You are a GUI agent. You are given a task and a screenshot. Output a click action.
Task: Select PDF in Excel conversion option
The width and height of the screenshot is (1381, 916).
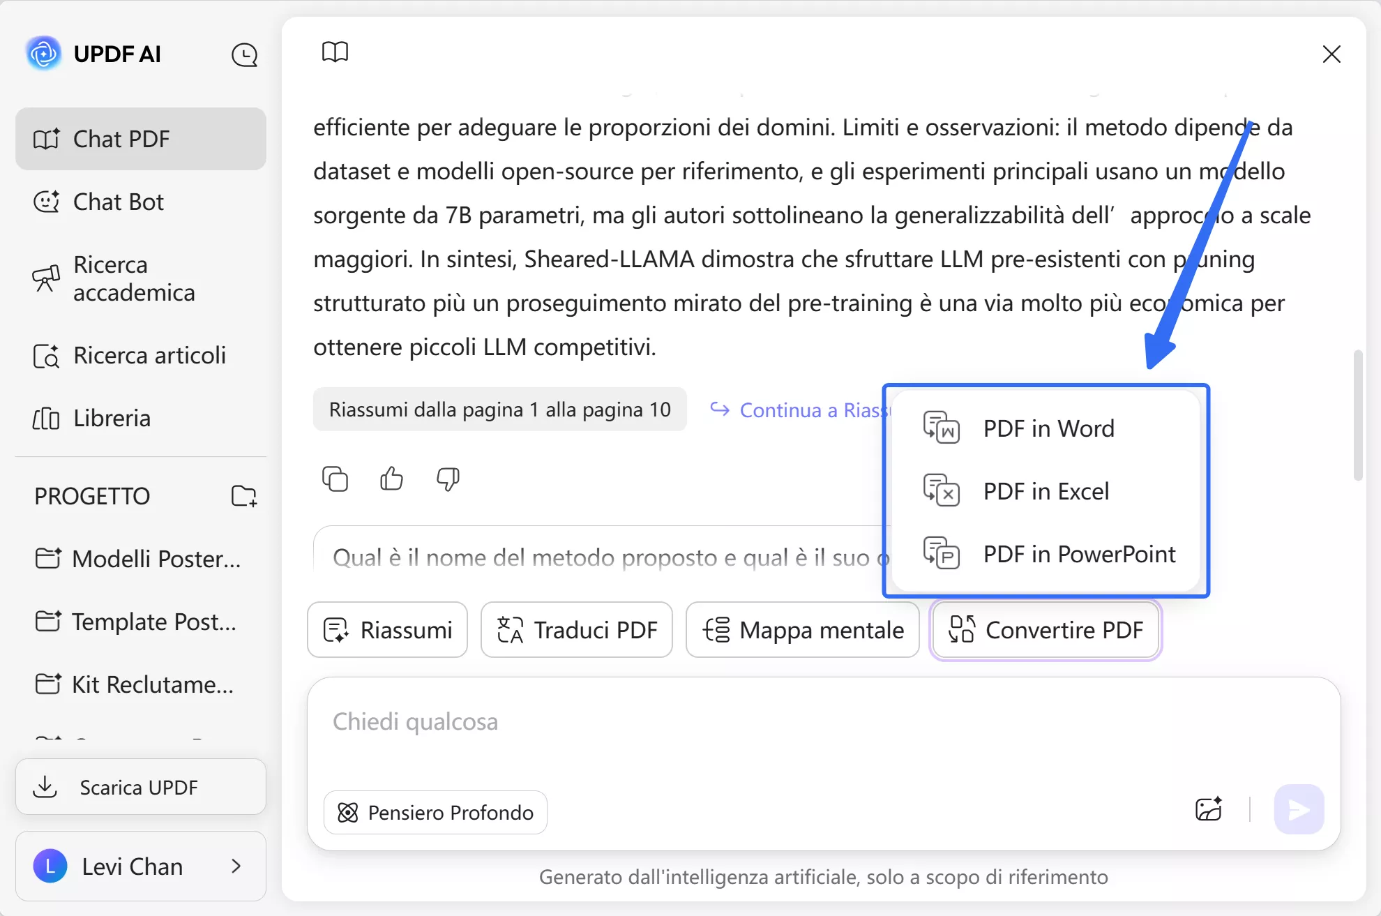[1046, 491]
